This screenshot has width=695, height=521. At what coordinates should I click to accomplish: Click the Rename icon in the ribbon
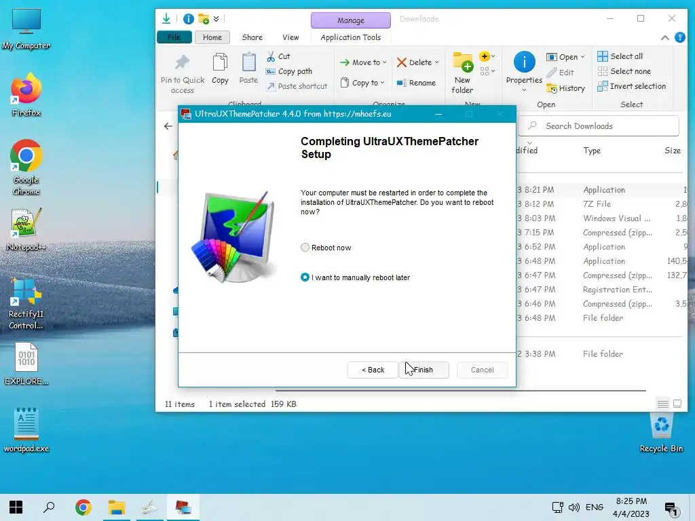pos(402,83)
